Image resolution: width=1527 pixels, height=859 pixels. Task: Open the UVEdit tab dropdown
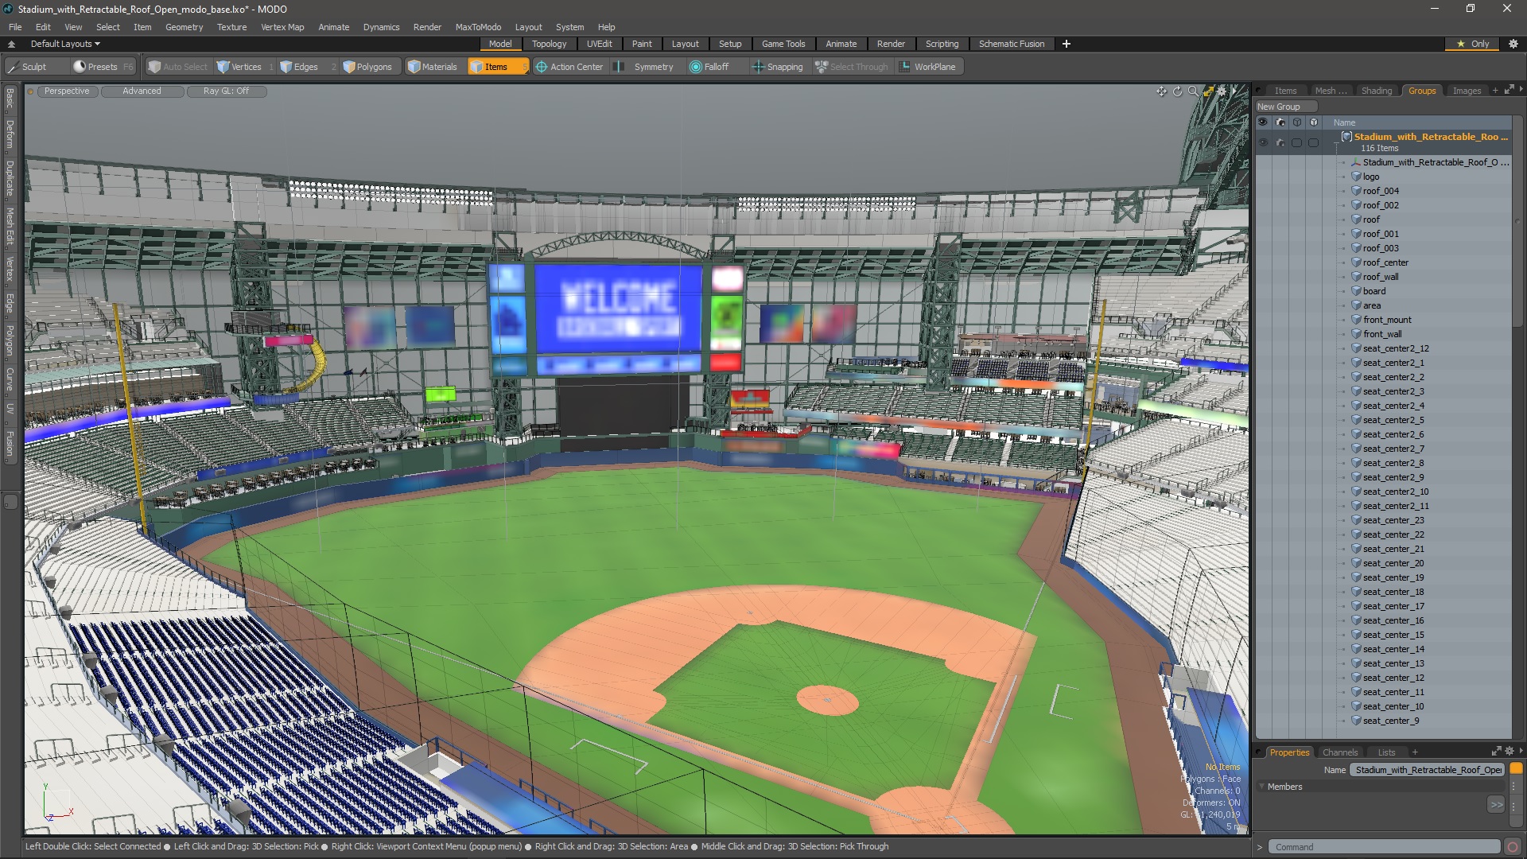[601, 43]
